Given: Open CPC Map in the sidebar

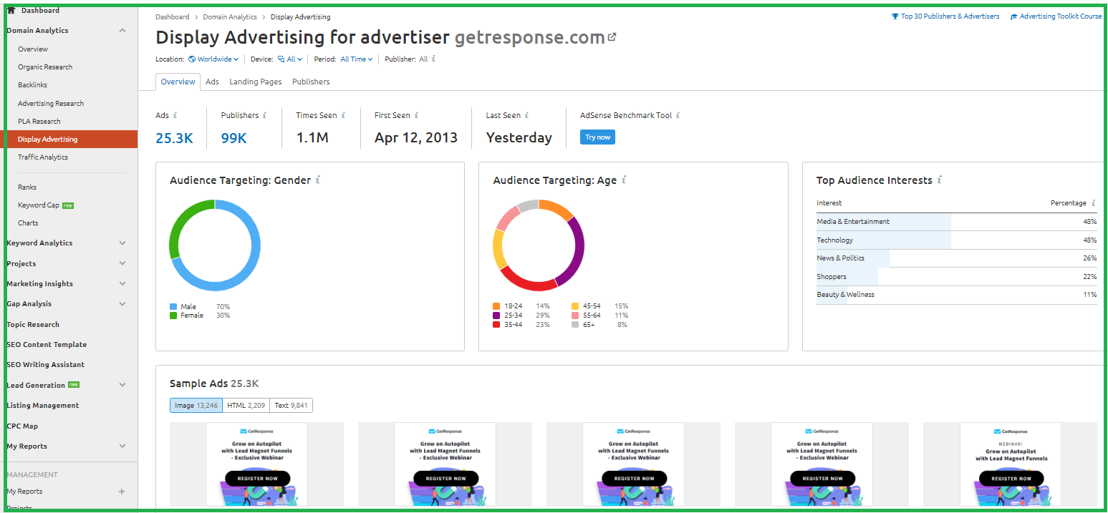Looking at the screenshot, I should 22,426.
